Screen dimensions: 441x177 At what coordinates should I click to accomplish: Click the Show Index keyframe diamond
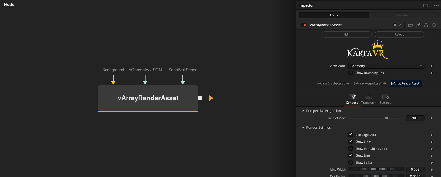click(432, 163)
